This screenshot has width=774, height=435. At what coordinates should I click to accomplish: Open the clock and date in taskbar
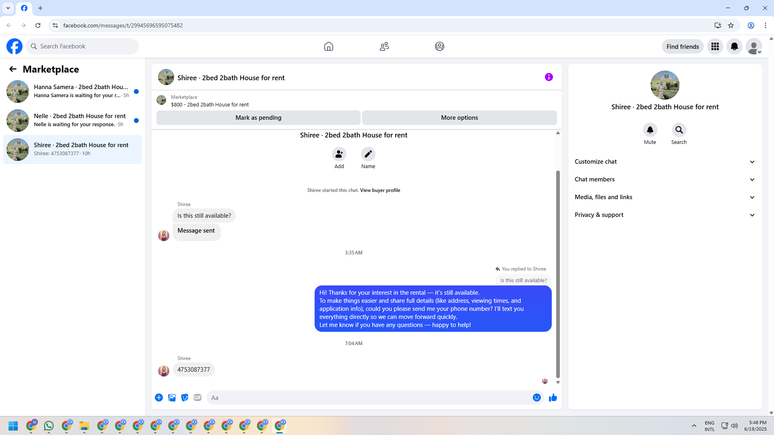click(755, 426)
